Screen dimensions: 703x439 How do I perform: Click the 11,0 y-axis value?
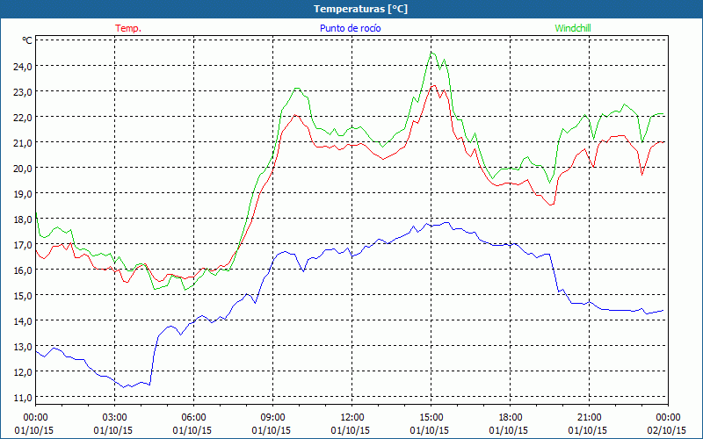23,398
